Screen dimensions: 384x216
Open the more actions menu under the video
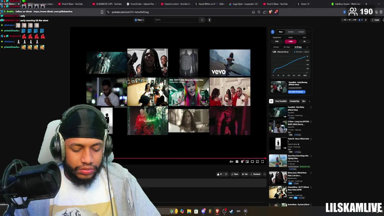(x=264, y=174)
